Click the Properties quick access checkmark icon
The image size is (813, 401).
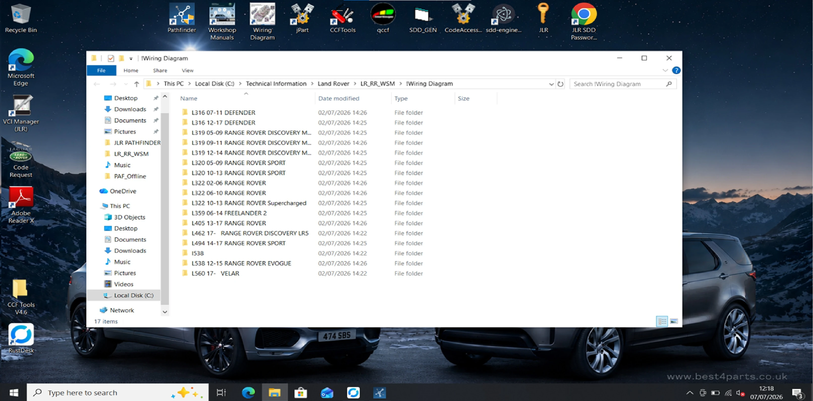click(111, 58)
